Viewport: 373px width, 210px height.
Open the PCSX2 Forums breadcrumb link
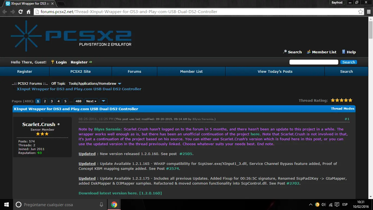pos(30,84)
